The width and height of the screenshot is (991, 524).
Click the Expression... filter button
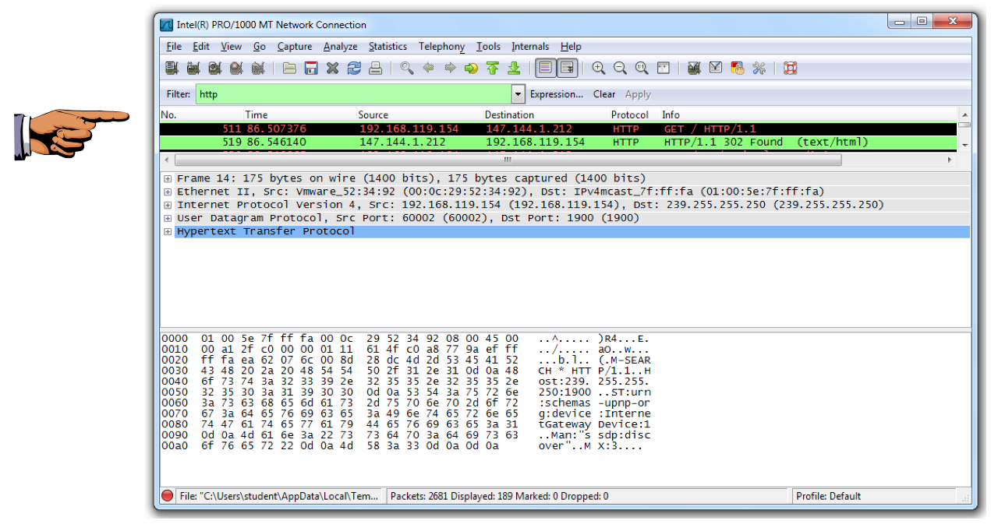point(557,94)
